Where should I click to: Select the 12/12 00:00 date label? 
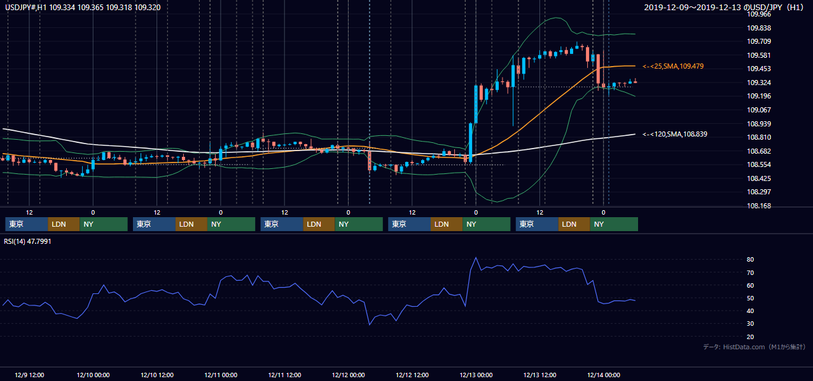(x=348, y=375)
